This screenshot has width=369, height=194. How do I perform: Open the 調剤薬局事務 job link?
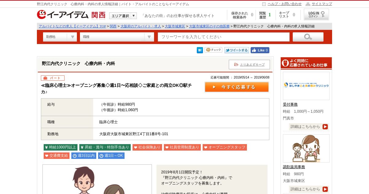(x=294, y=167)
